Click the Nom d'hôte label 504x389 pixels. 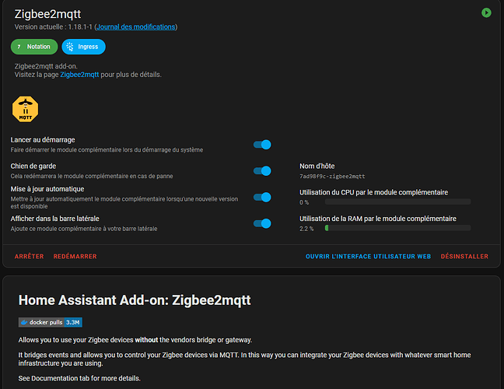click(317, 166)
